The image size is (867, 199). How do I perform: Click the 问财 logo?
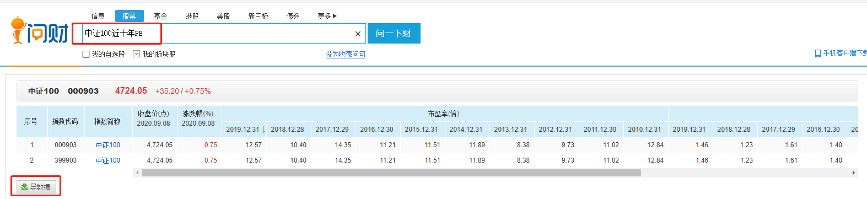tap(40, 31)
